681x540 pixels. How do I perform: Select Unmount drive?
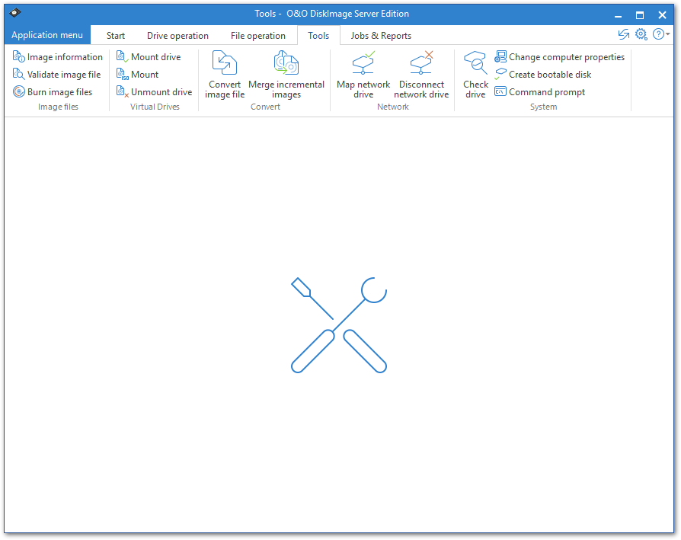(154, 91)
